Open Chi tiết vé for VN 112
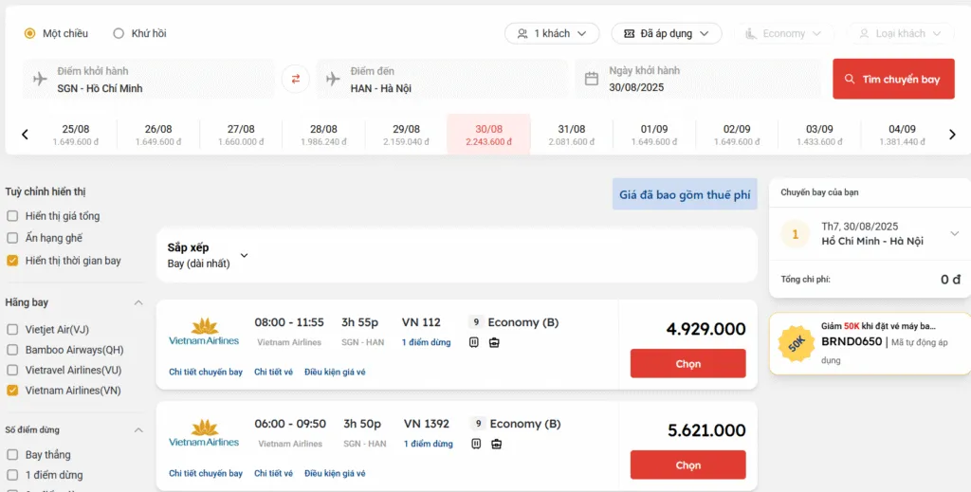The height and width of the screenshot is (492, 971). 274,372
